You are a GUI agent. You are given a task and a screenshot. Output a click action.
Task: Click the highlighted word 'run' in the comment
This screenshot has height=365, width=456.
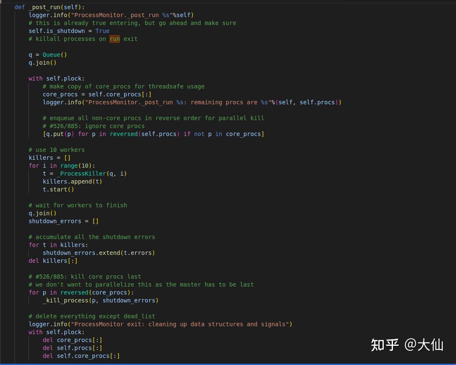(x=114, y=39)
